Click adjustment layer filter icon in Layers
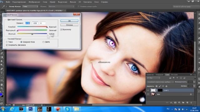The image size is (200, 112). coord(174,78)
